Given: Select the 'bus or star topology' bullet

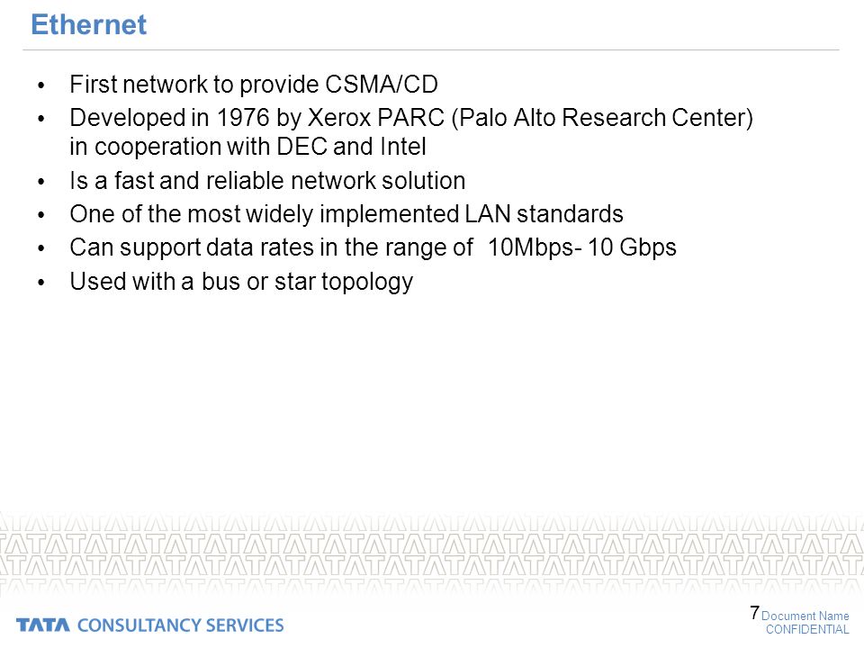Looking at the screenshot, I should tap(241, 282).
